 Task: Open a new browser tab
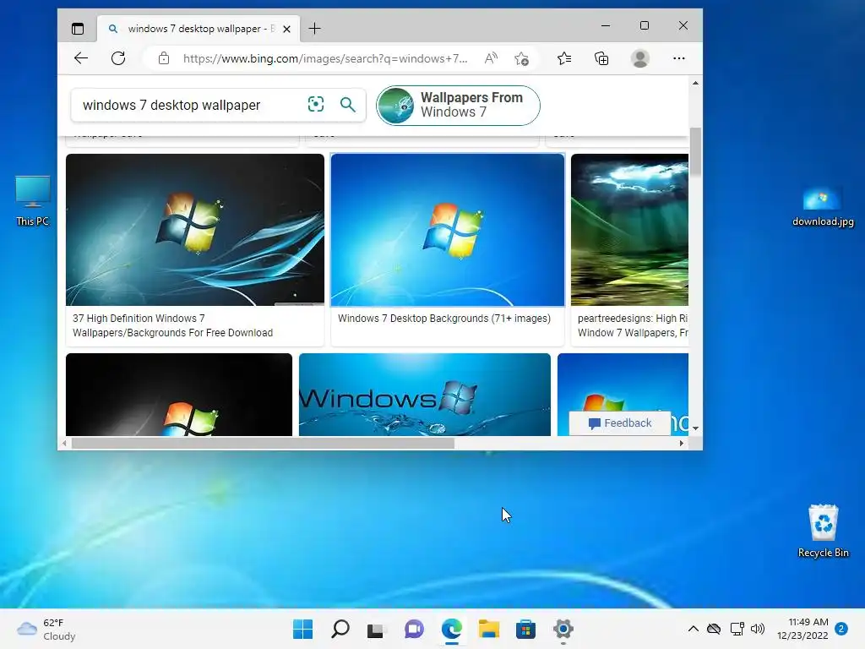(x=314, y=29)
